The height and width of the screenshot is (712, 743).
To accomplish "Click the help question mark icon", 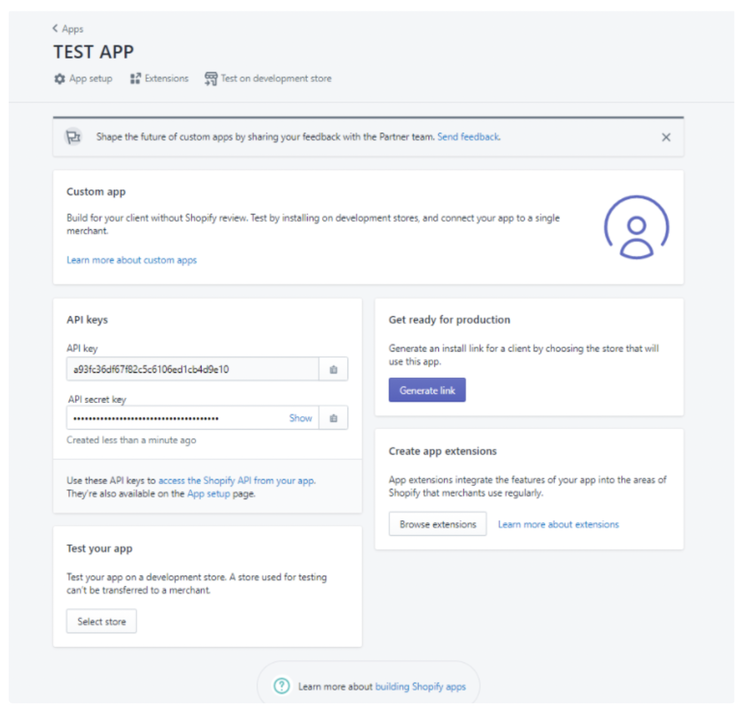I will pos(281,686).
